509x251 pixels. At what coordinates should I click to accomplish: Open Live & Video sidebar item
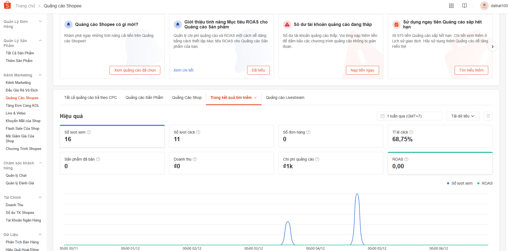tap(16, 113)
